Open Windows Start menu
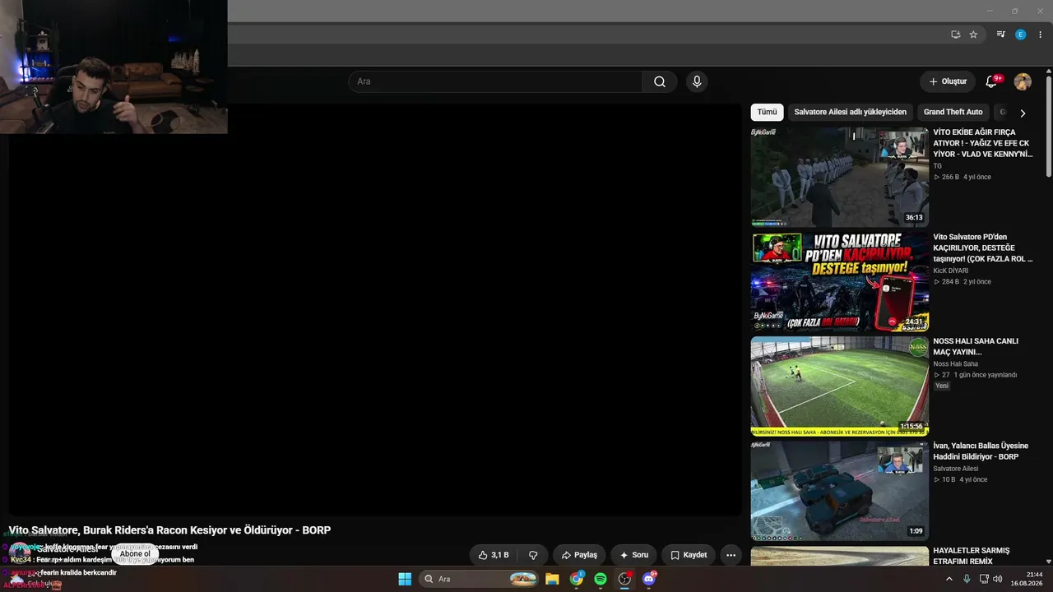This screenshot has width=1053, height=592. coord(405,579)
